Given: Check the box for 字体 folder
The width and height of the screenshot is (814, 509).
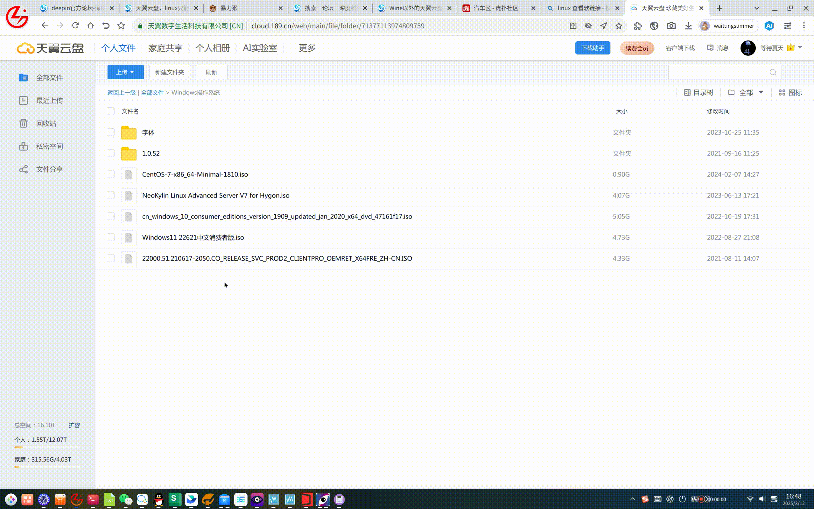Looking at the screenshot, I should point(111,132).
